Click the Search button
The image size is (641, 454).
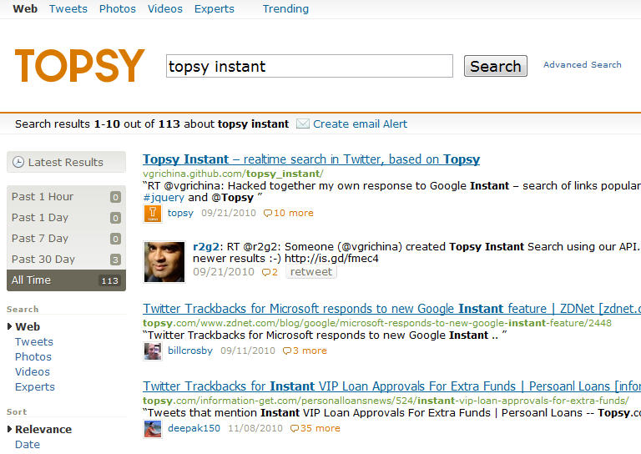pos(496,66)
